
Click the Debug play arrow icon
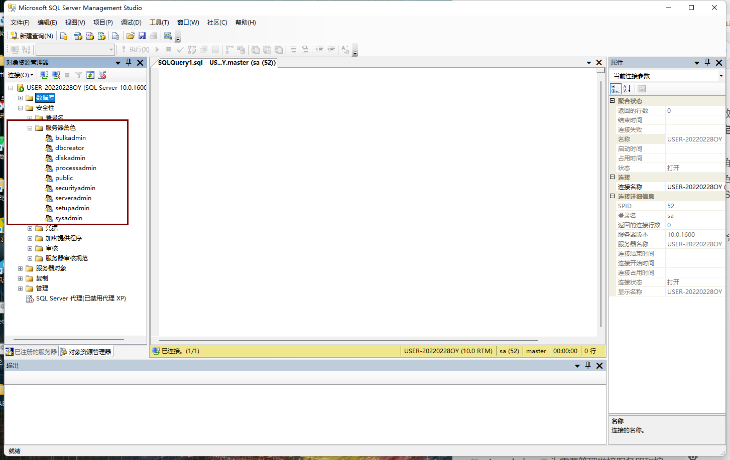pyautogui.click(x=157, y=50)
